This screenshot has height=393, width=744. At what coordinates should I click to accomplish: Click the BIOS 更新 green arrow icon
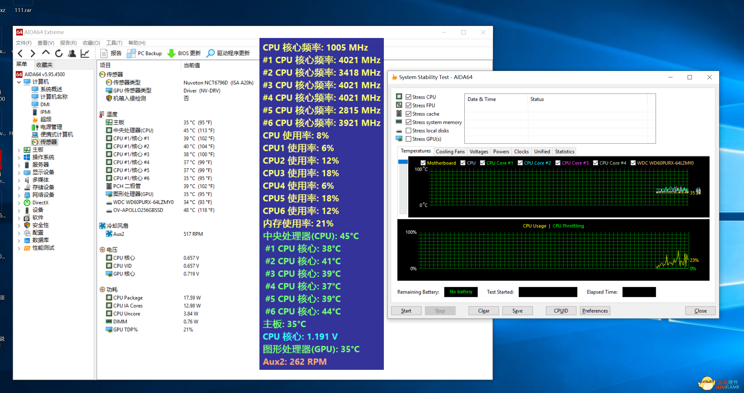pos(171,53)
